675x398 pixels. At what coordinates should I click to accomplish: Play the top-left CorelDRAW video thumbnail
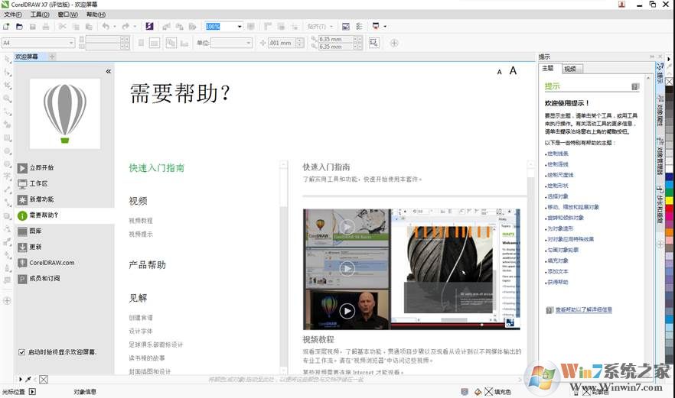click(x=347, y=227)
